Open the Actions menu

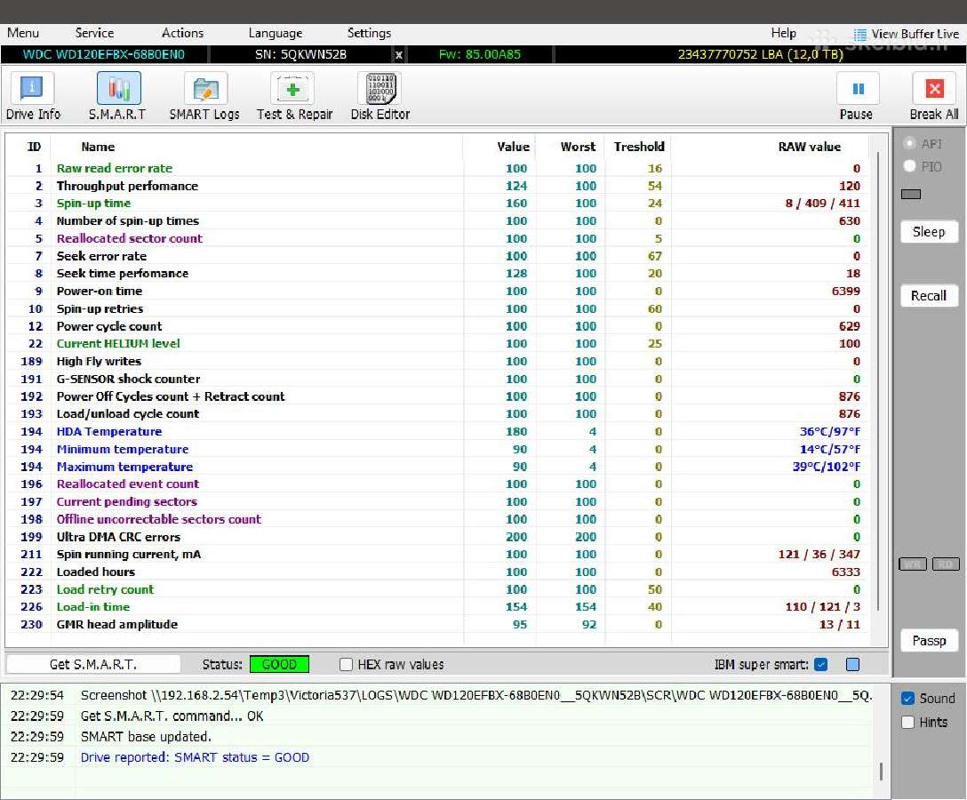click(x=182, y=33)
